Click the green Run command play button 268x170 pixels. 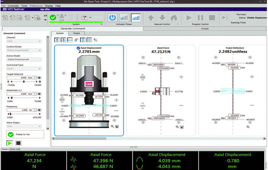tap(9, 143)
